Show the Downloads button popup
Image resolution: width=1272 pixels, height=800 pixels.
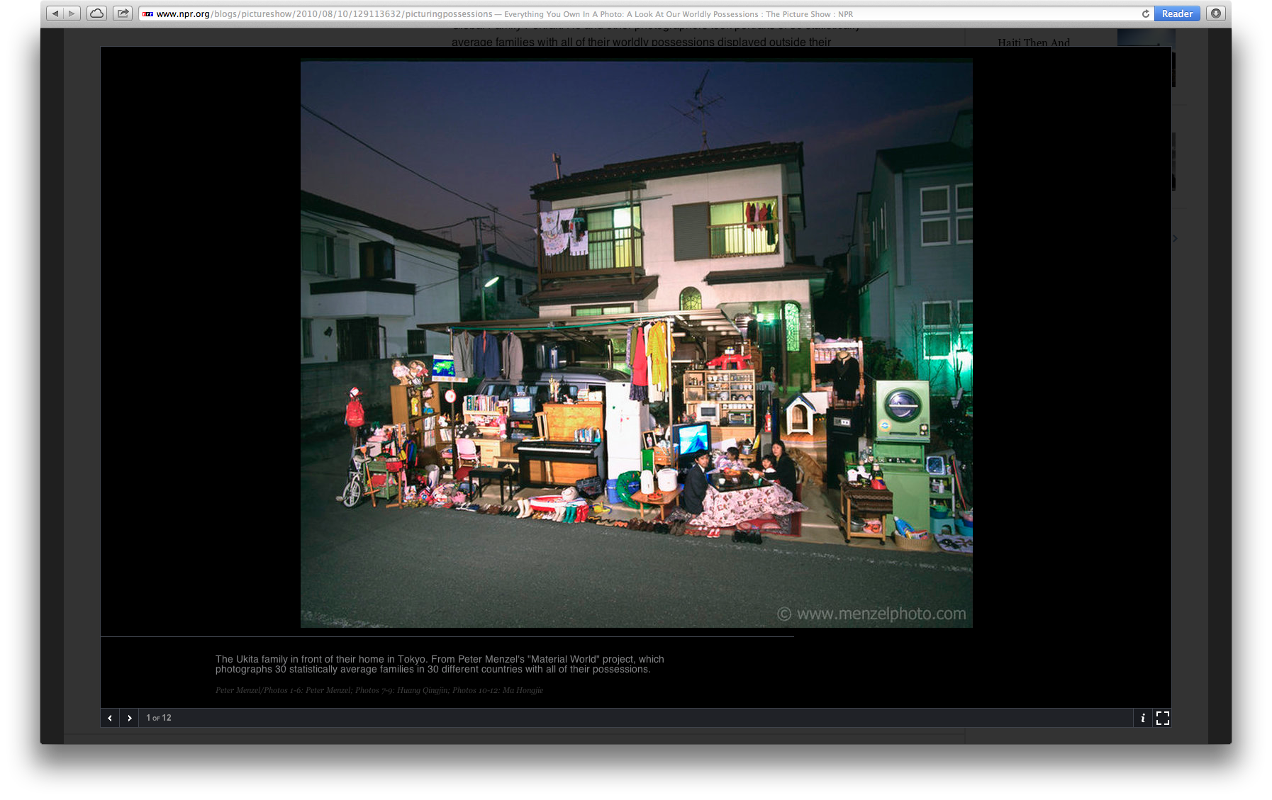tap(1216, 13)
